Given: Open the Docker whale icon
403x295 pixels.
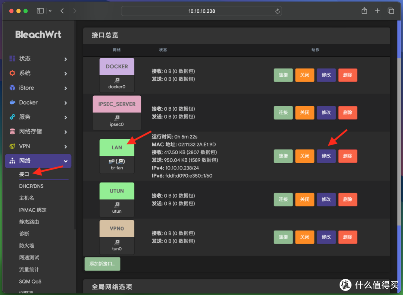Looking at the screenshot, I should click(13, 102).
